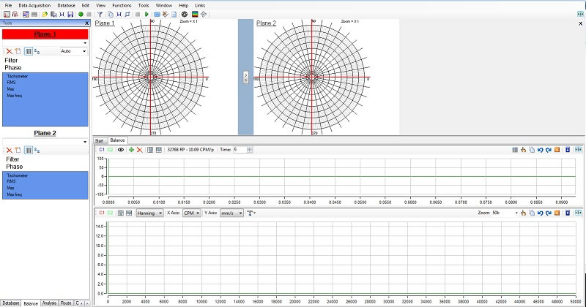
Task: Toggle channel C1 in the waveform toolbar
Action: click(x=102, y=149)
